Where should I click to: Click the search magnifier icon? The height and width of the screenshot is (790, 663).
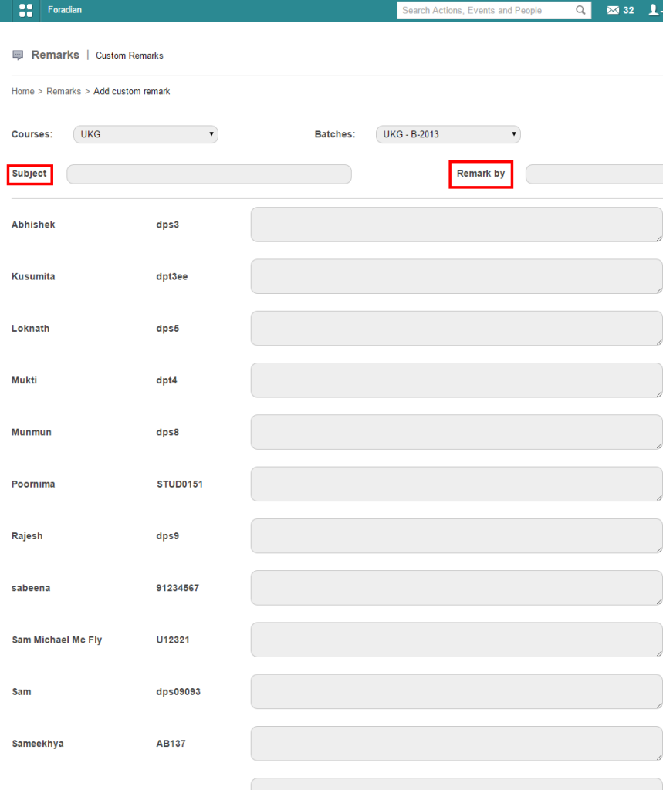pos(580,11)
